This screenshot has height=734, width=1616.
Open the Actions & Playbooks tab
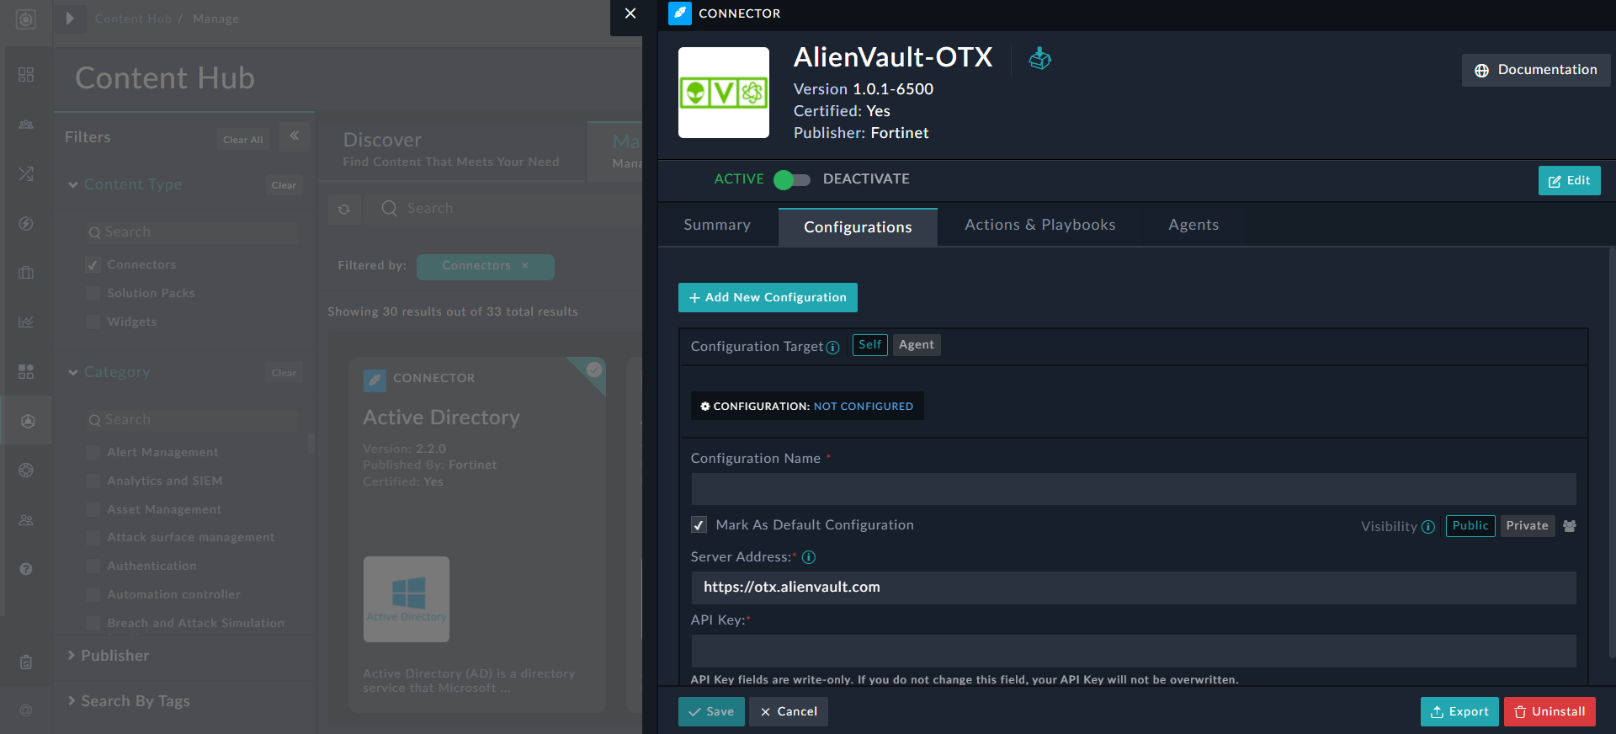point(1039,225)
